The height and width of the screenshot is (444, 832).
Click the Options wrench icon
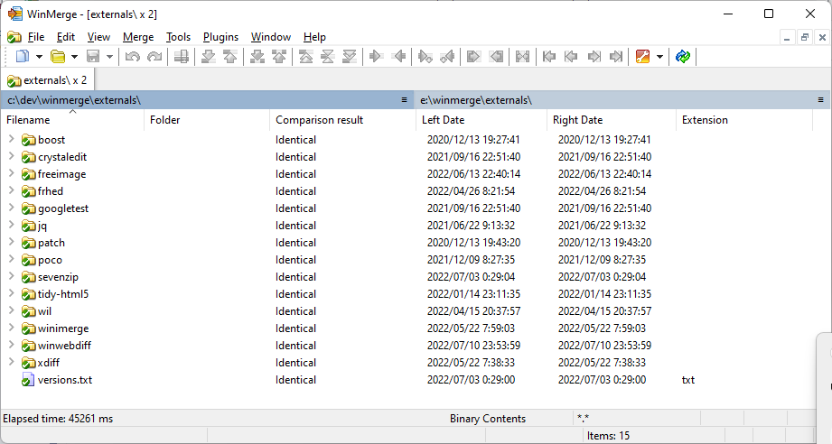point(642,56)
